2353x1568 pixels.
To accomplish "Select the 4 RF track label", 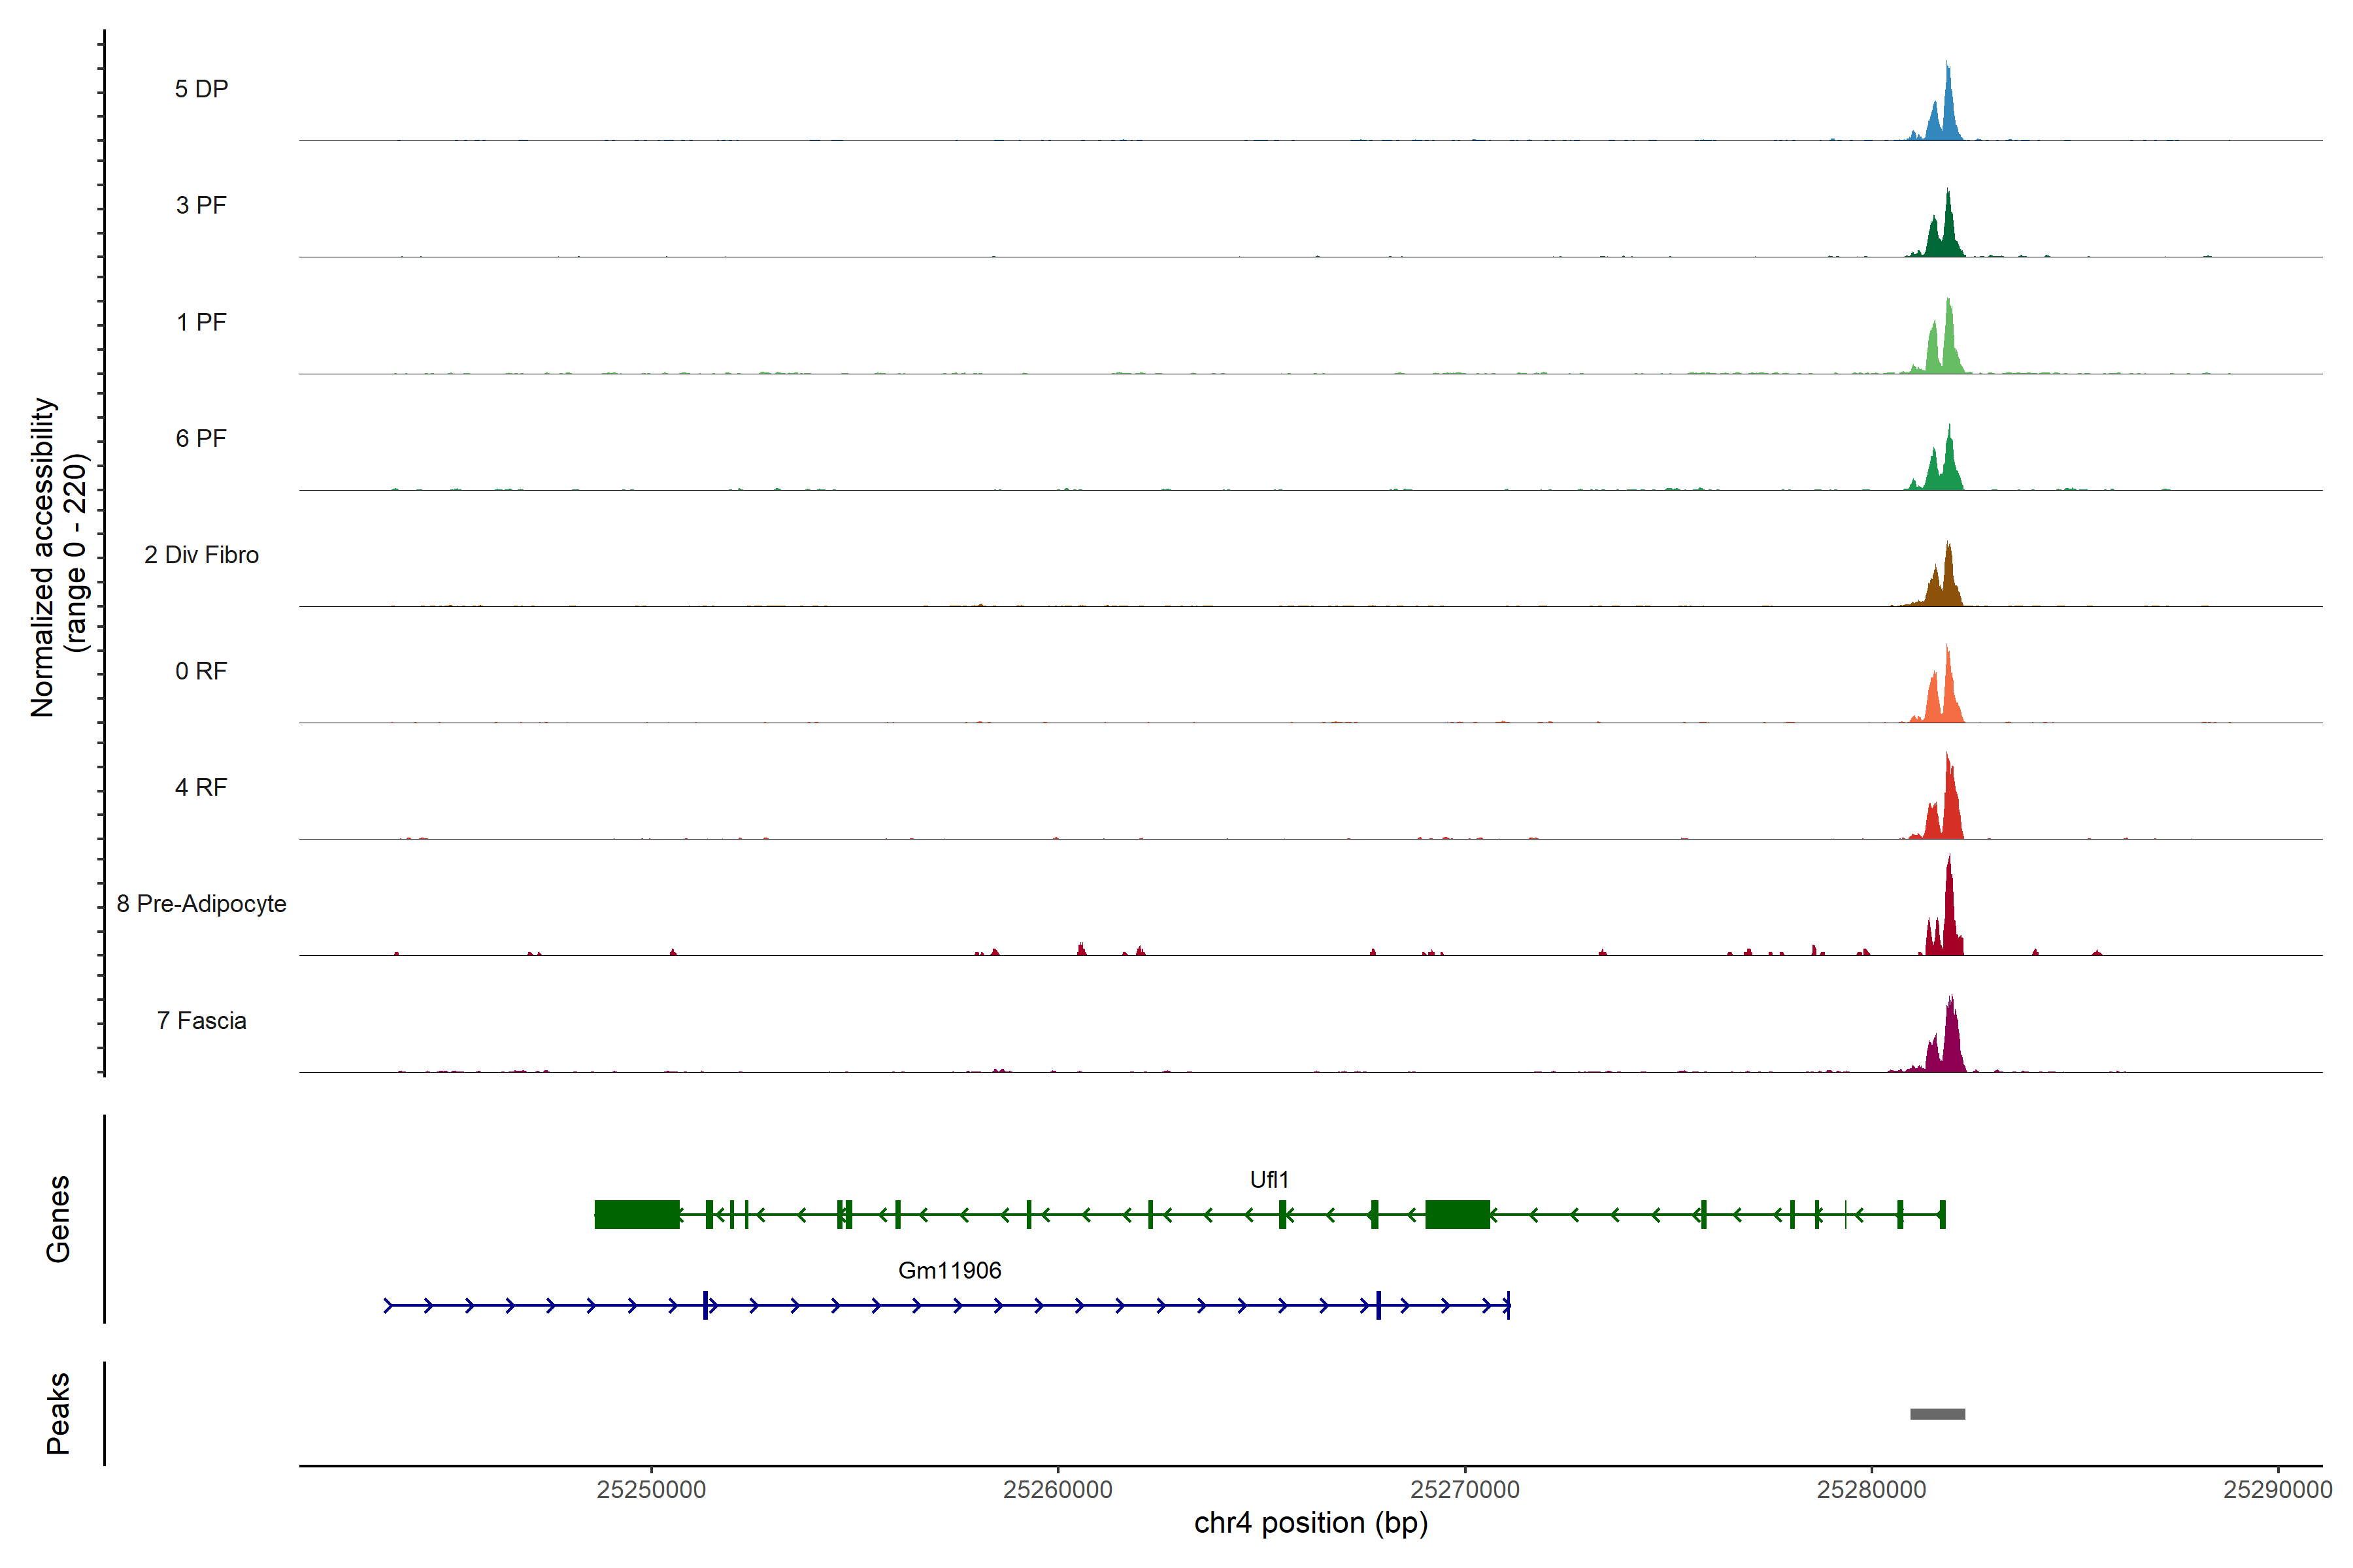I will coord(201,787).
